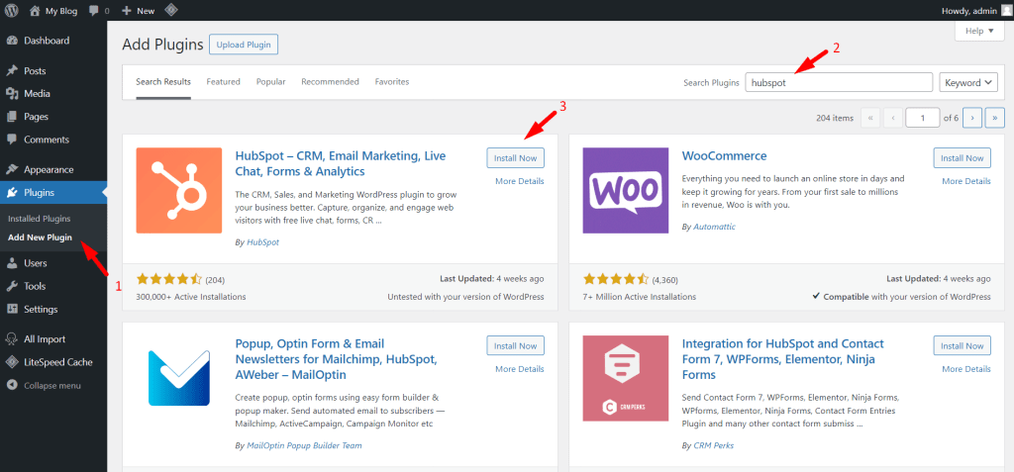Select Add New Plugin submenu item
The height and width of the screenshot is (472, 1014).
tap(40, 237)
